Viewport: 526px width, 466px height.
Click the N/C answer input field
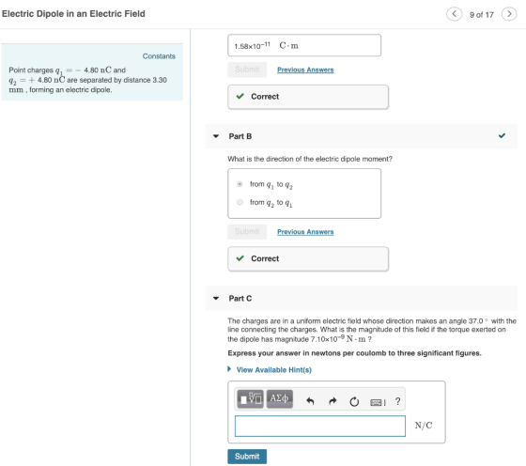pyautogui.click(x=320, y=427)
